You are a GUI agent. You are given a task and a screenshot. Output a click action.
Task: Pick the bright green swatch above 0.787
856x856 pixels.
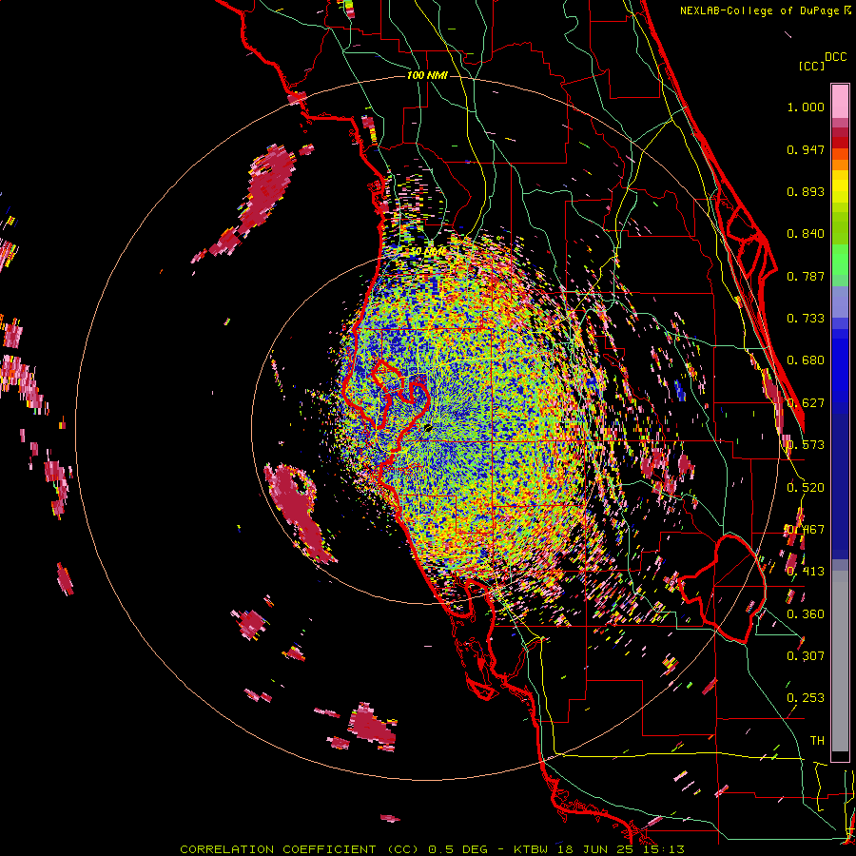(x=840, y=260)
